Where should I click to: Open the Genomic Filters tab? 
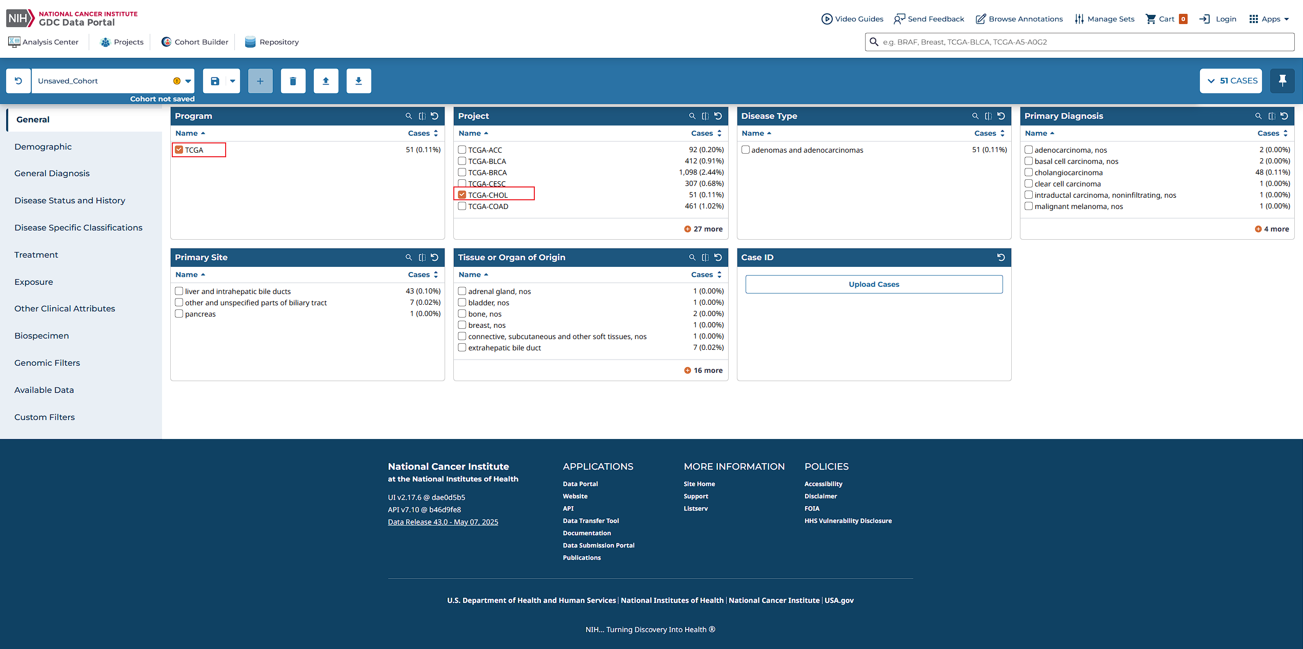pos(47,363)
